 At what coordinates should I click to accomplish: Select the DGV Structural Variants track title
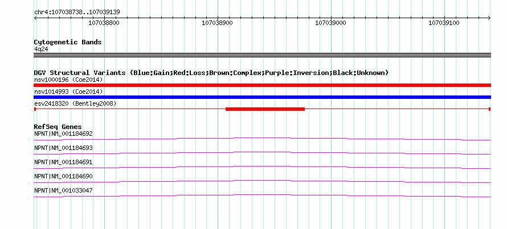coord(211,73)
